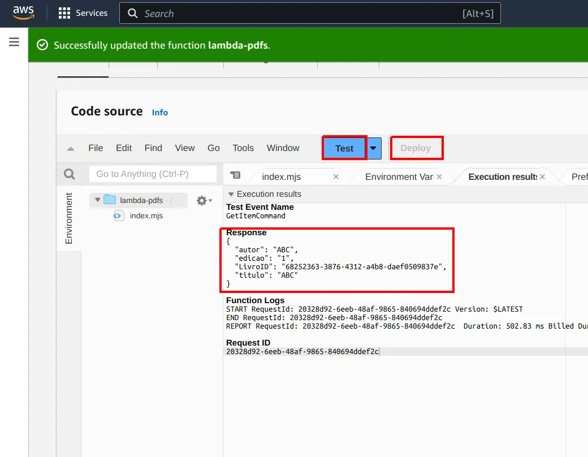Collapse the Execution results section
Screen dimensions: 588x457
point(231,194)
